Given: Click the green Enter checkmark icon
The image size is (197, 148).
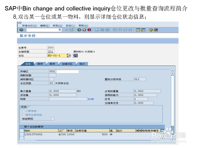Looking at the screenshot, I should (21, 30).
